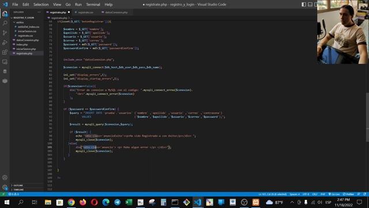The height and width of the screenshot is (208, 369).
Task: Open Opera from the taskbar
Action: pos(94,202)
